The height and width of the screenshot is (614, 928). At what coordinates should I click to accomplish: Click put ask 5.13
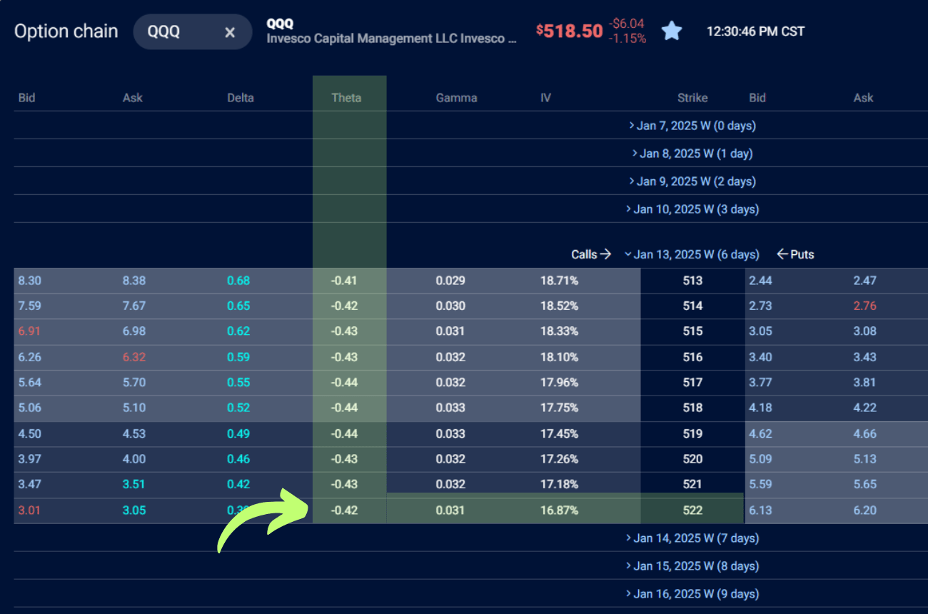864,459
